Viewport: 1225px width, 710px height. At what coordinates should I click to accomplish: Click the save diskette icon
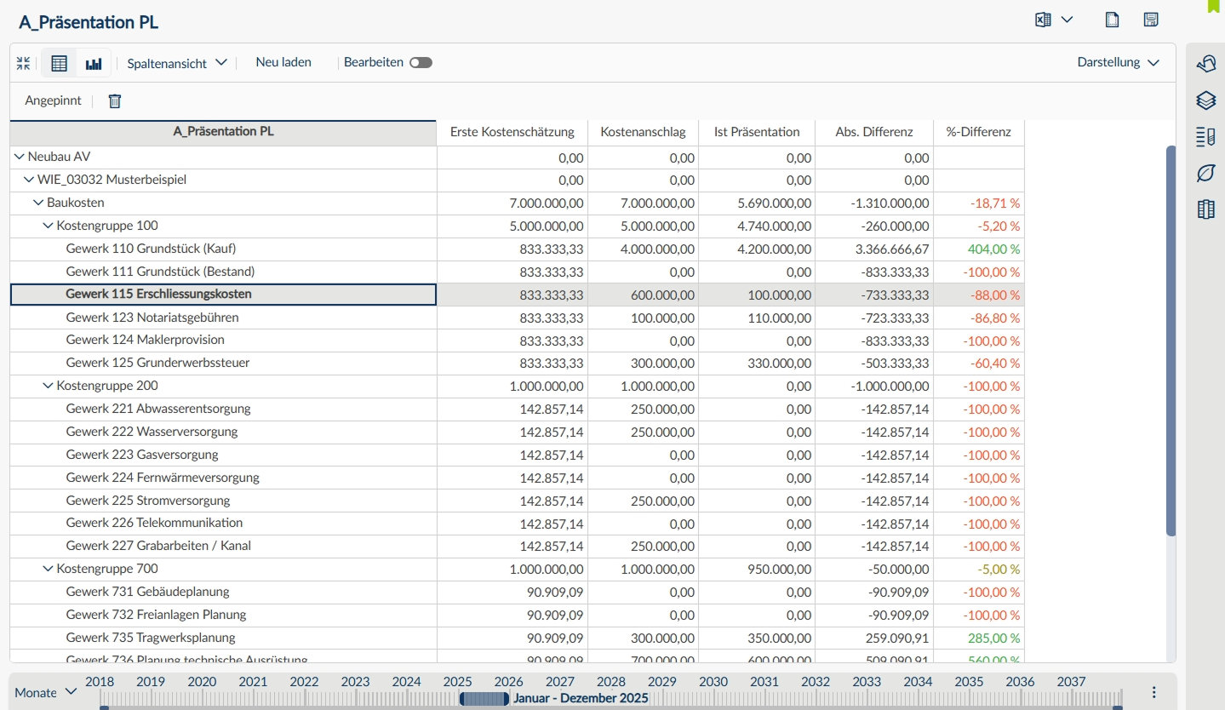click(x=1151, y=20)
